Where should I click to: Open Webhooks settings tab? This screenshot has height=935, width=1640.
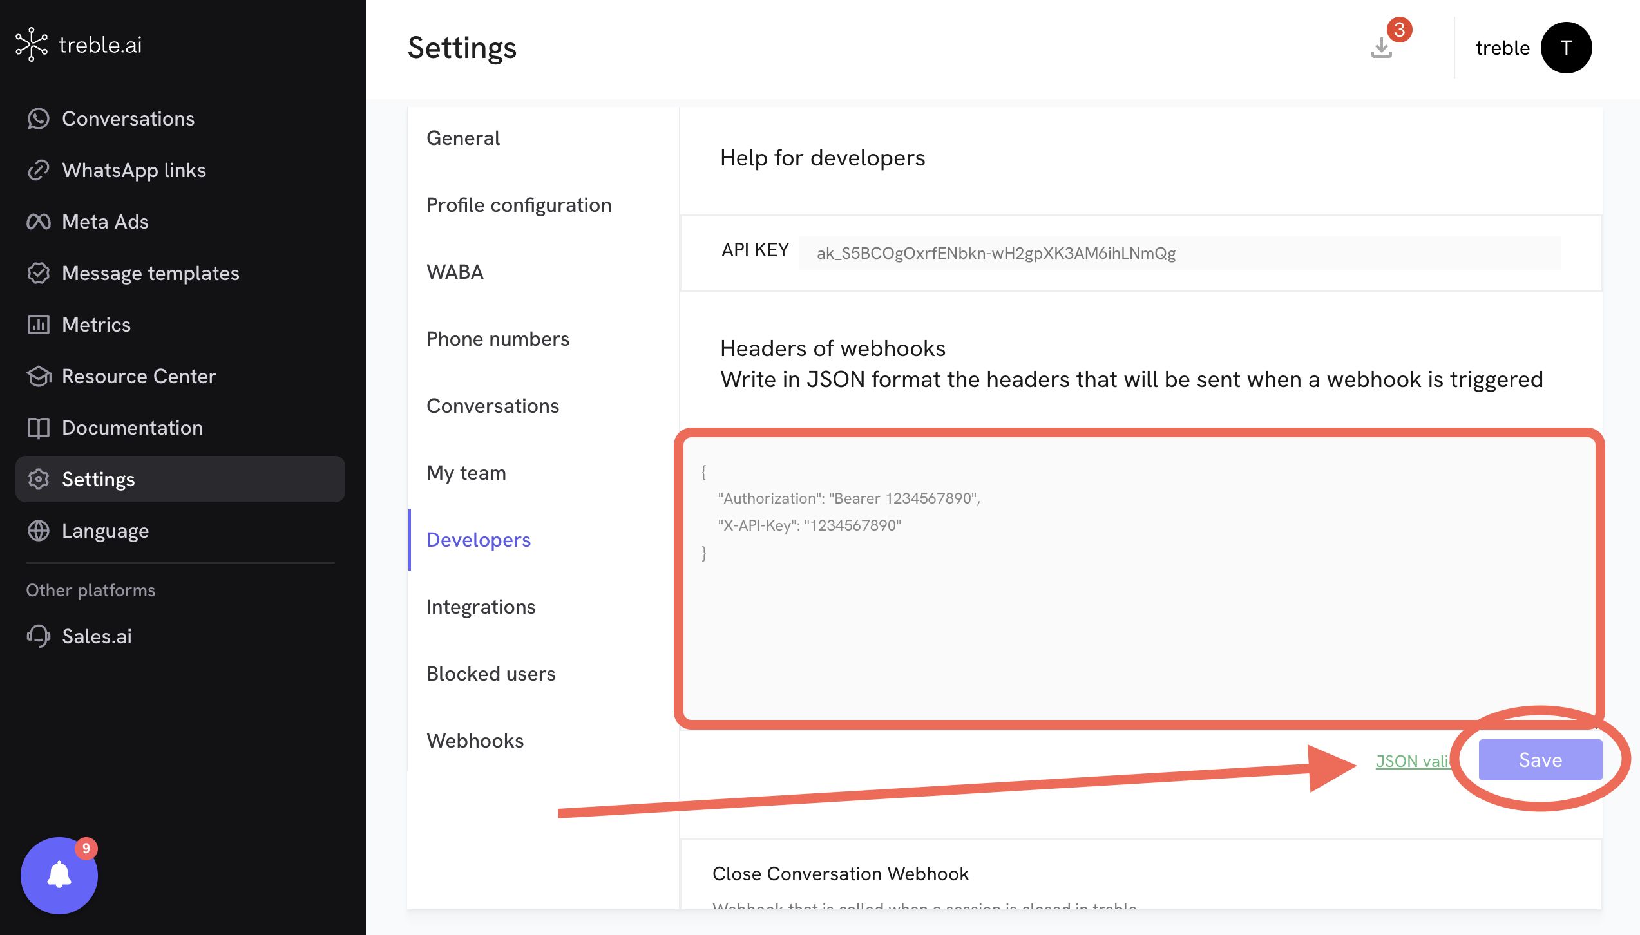(475, 741)
